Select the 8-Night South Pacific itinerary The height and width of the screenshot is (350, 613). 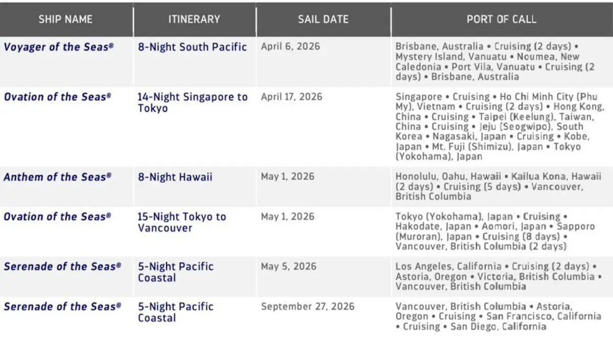point(193,47)
